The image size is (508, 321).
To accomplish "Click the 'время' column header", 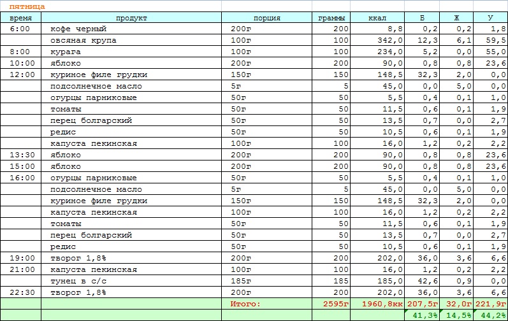I will tap(20, 18).
